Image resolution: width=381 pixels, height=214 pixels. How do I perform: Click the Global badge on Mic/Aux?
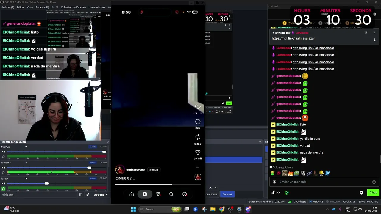pyautogui.click(x=93, y=147)
